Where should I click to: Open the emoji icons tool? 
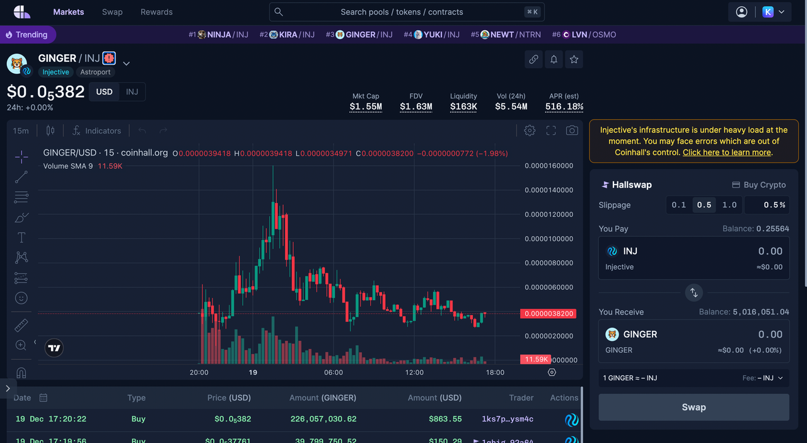click(21, 298)
